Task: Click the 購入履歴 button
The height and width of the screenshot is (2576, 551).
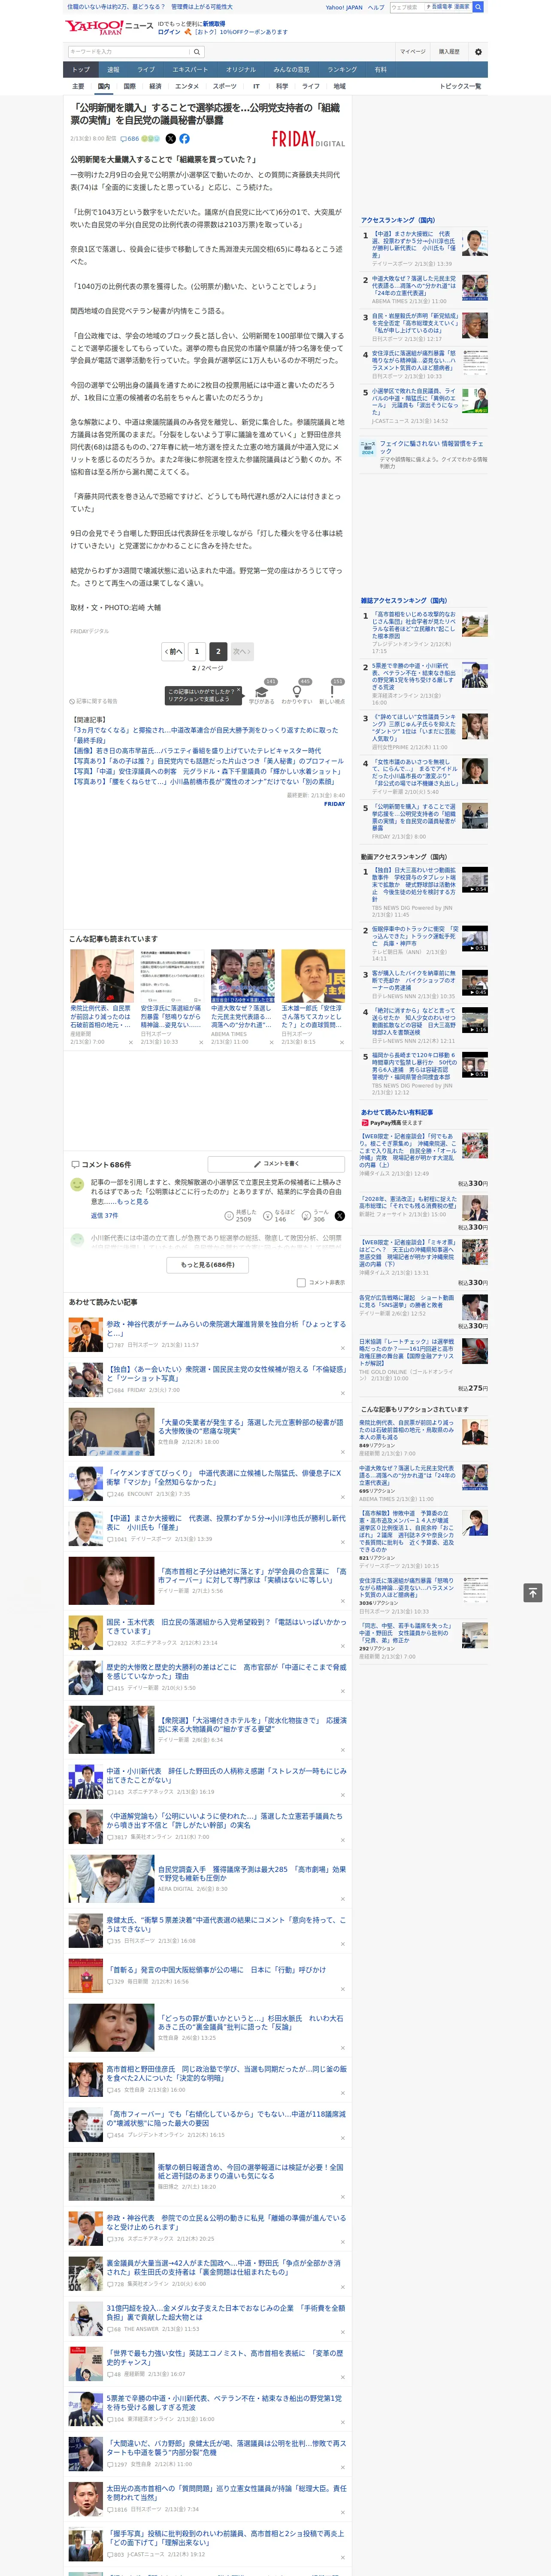Action: 449,51
